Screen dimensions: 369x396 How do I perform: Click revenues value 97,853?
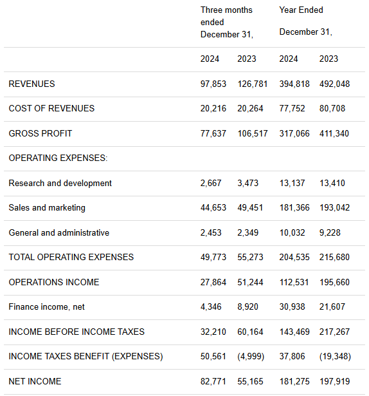click(x=213, y=84)
